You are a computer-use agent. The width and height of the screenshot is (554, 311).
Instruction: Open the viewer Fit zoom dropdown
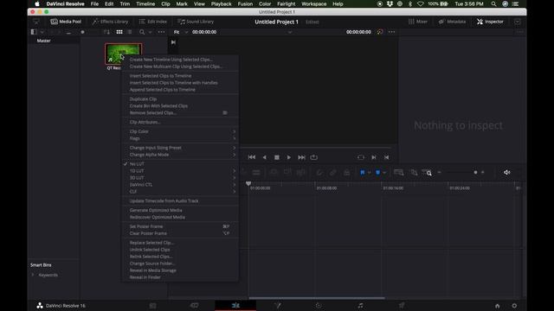click(x=181, y=32)
